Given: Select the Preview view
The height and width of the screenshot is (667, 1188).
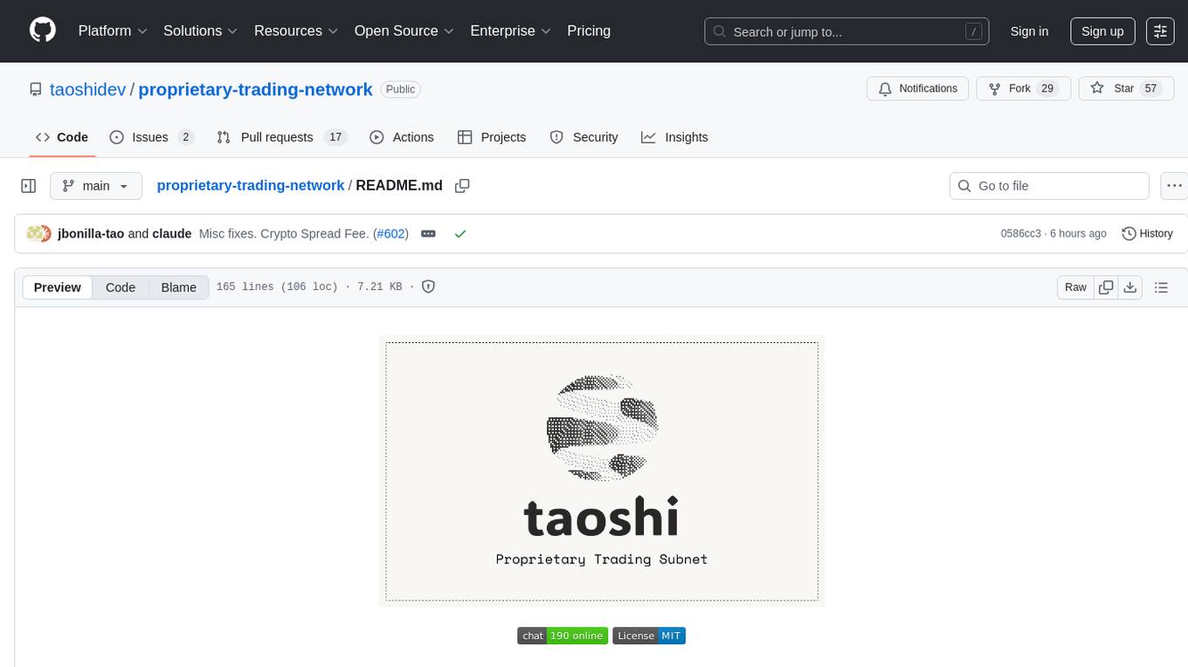Looking at the screenshot, I should 58,287.
